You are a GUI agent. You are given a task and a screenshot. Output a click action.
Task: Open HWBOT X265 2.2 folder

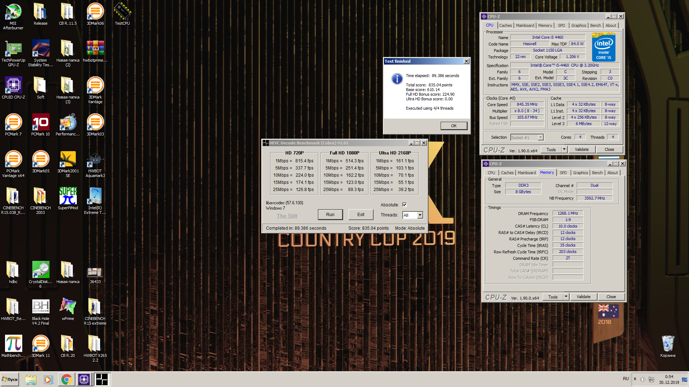pyautogui.click(x=95, y=348)
